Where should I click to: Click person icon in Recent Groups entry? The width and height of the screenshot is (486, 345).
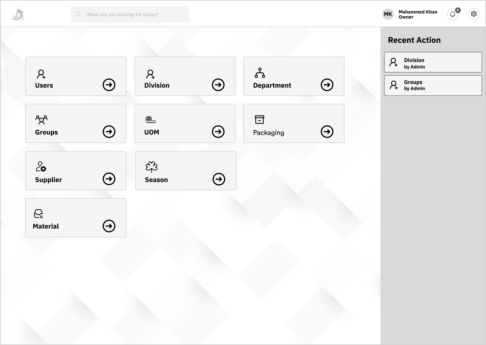pos(394,85)
